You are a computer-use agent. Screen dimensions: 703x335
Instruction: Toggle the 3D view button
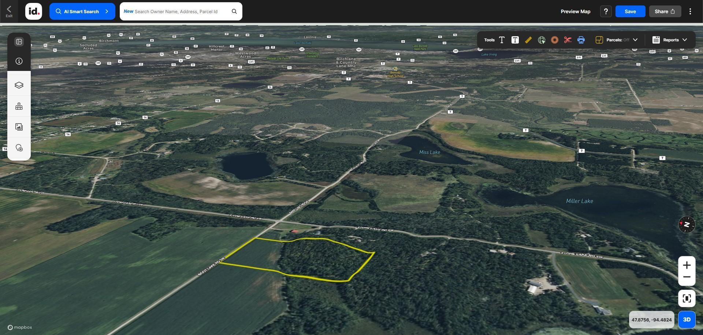point(687,320)
